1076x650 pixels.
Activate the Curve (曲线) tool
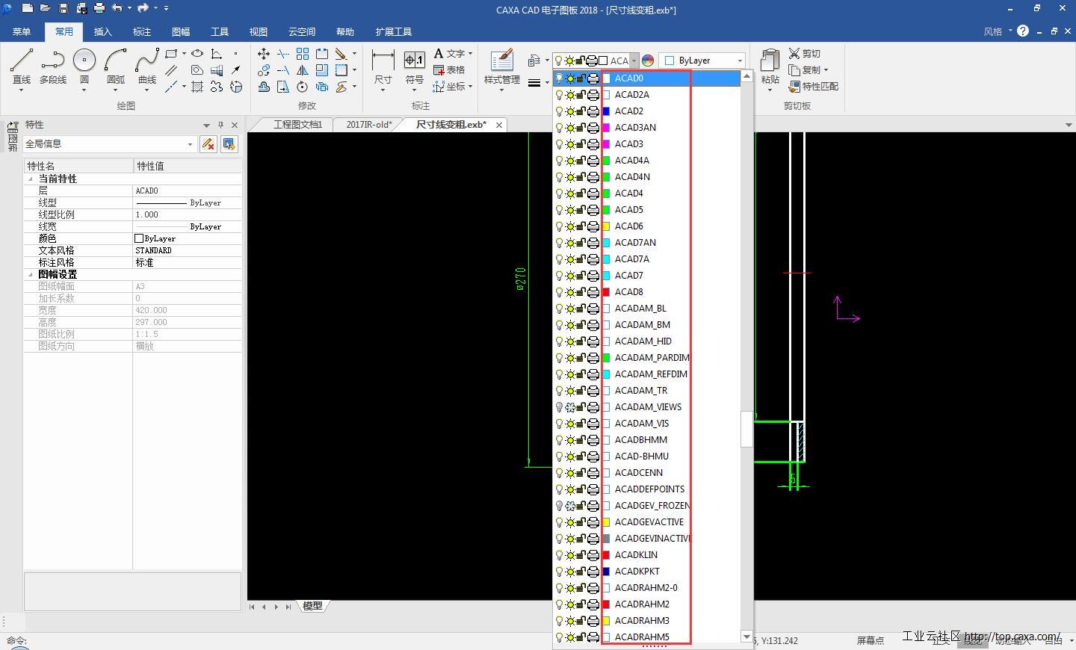[x=147, y=61]
